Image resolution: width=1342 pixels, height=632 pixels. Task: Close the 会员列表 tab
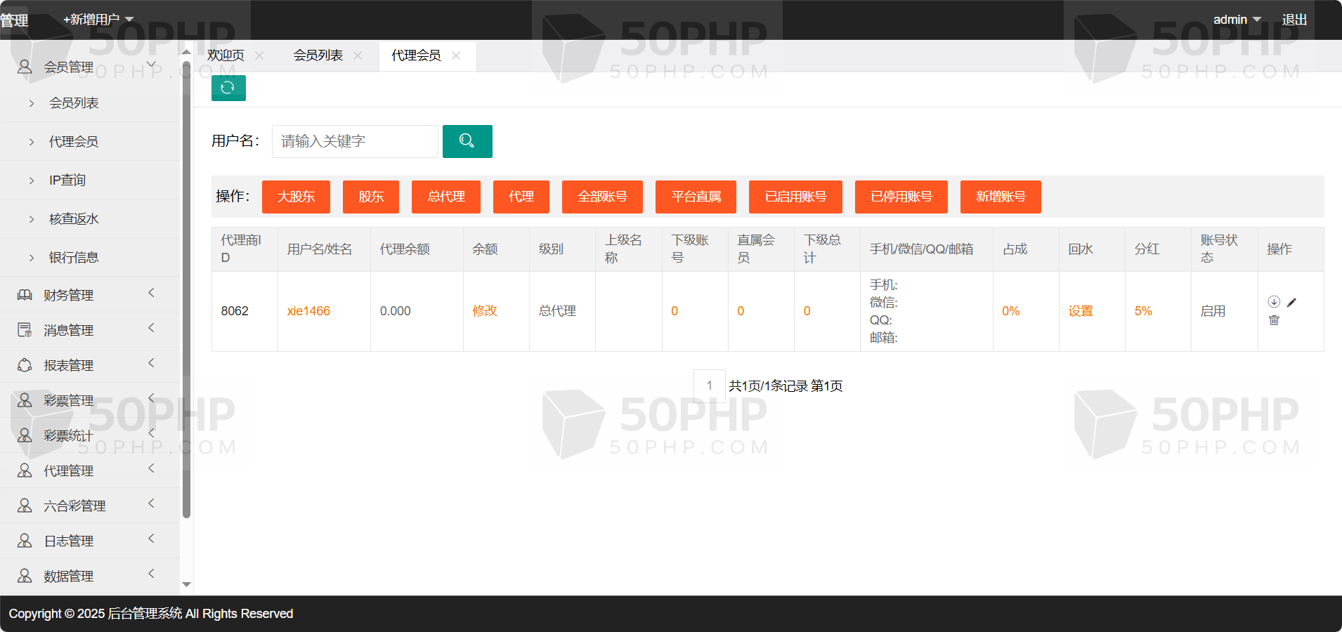point(358,55)
